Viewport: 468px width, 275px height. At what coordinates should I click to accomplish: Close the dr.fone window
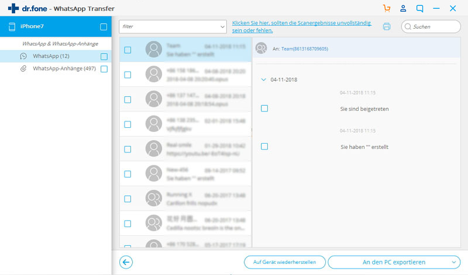pyautogui.click(x=453, y=8)
